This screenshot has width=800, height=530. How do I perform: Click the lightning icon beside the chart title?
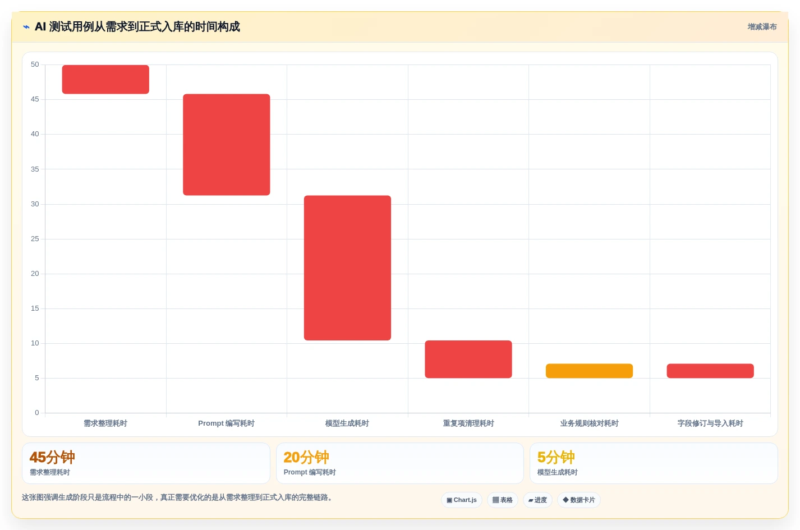pyautogui.click(x=26, y=27)
